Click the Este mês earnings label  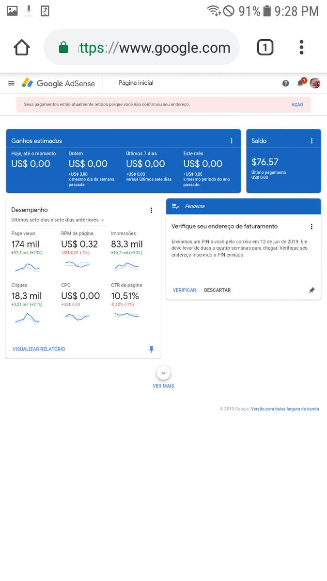(193, 153)
